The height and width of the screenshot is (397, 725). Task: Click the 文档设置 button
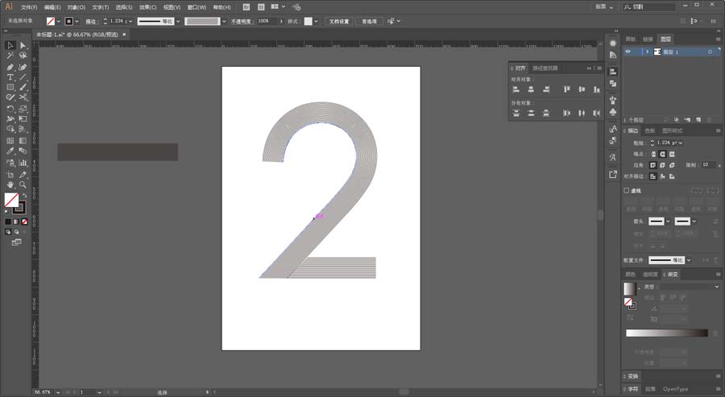[339, 21]
